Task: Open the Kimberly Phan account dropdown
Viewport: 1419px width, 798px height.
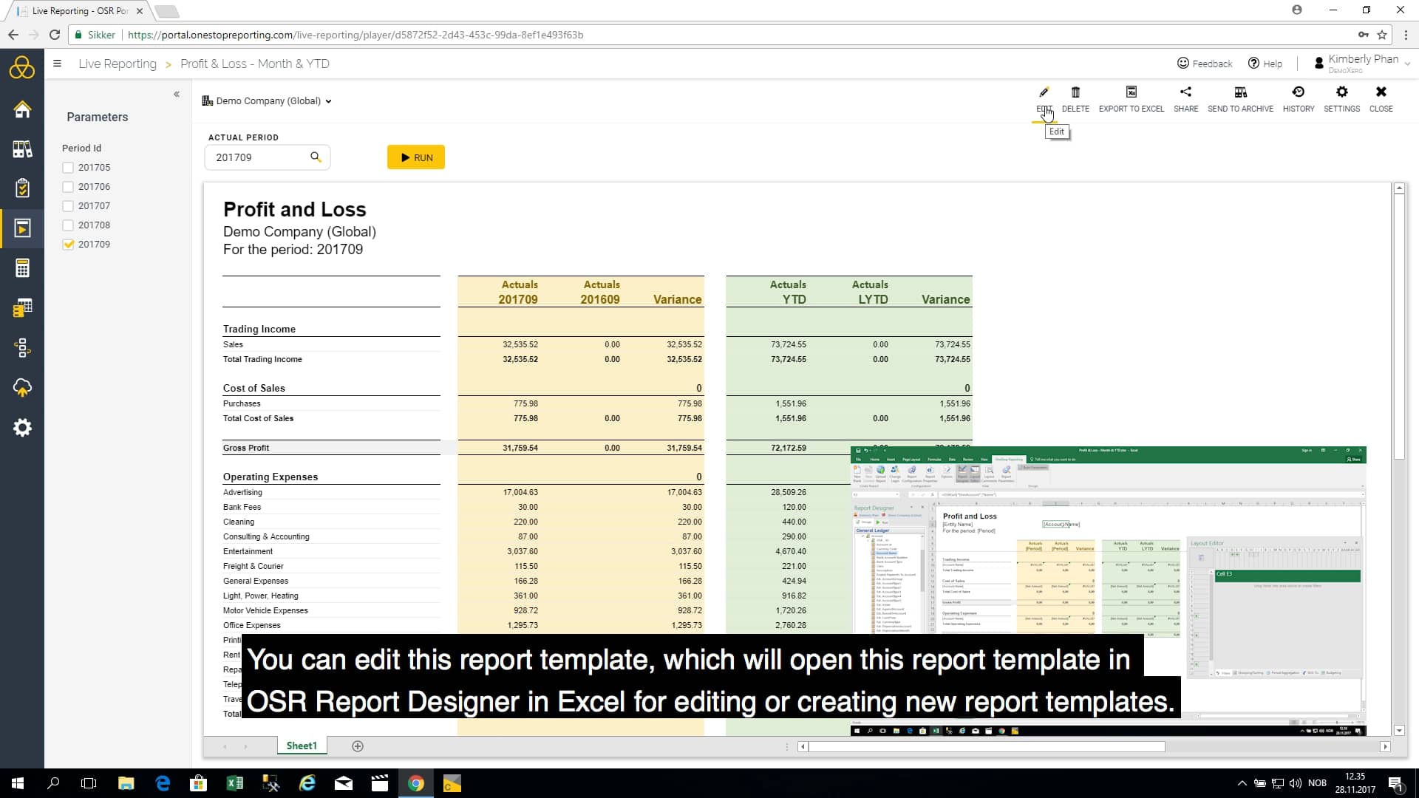Action: (1362, 63)
